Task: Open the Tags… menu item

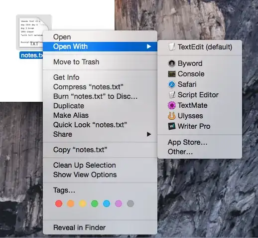Action: click(100, 190)
